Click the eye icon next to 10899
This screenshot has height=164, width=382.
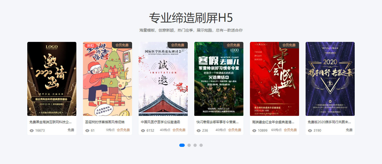254,131
